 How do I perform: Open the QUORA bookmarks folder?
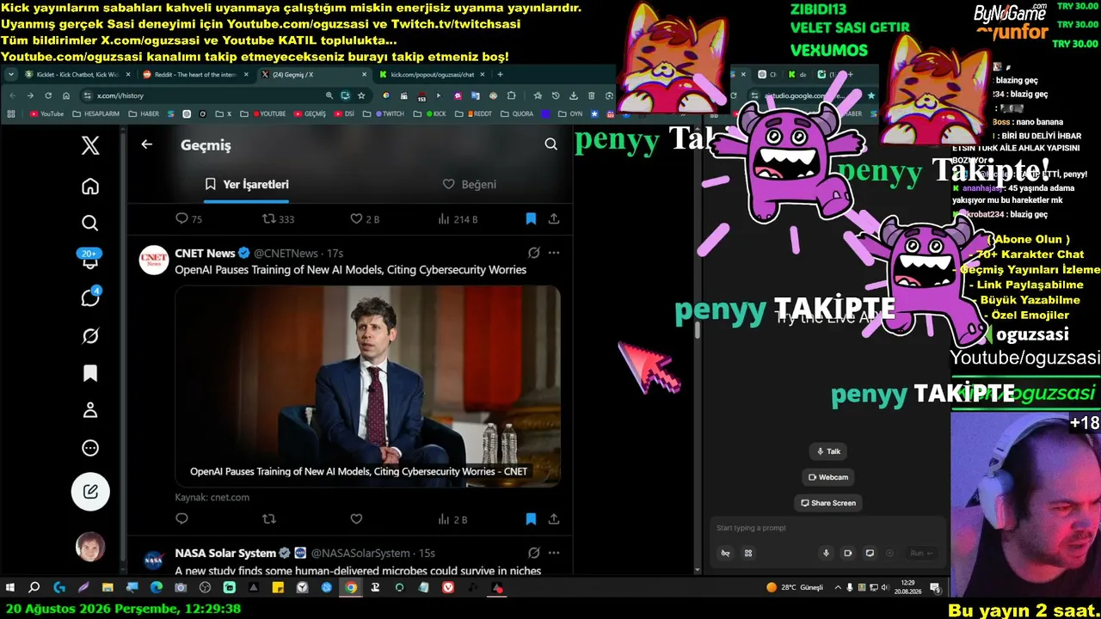coord(518,113)
